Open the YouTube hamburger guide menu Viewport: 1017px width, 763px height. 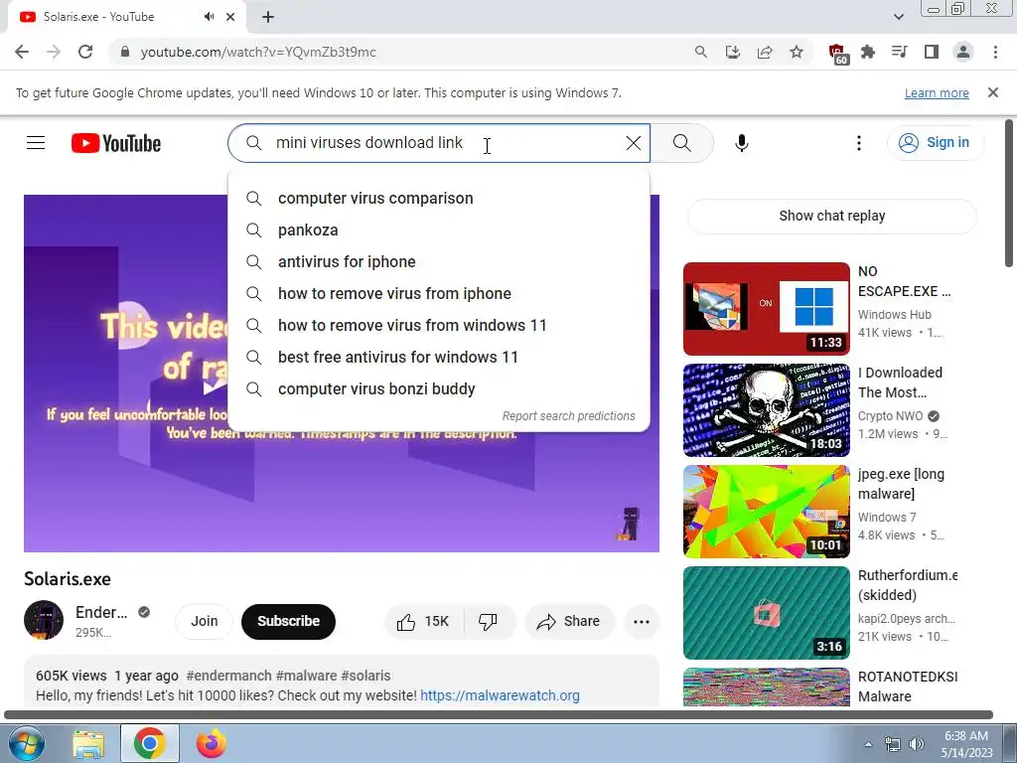36,143
